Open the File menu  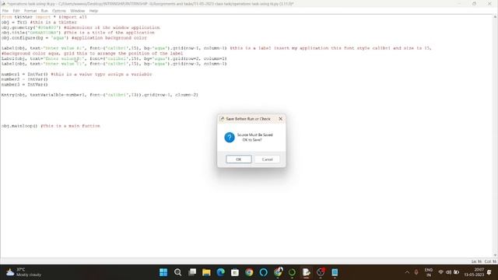tap(5, 11)
